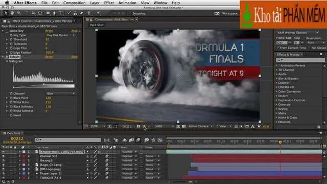
Task: Reset the Extract effect
Action: (49, 57)
